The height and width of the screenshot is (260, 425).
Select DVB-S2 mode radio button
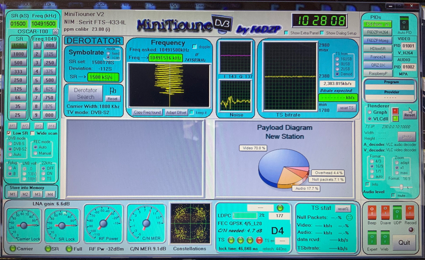tap(10, 149)
